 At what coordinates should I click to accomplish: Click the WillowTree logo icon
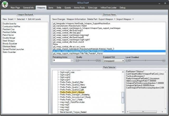tap(5, 4)
